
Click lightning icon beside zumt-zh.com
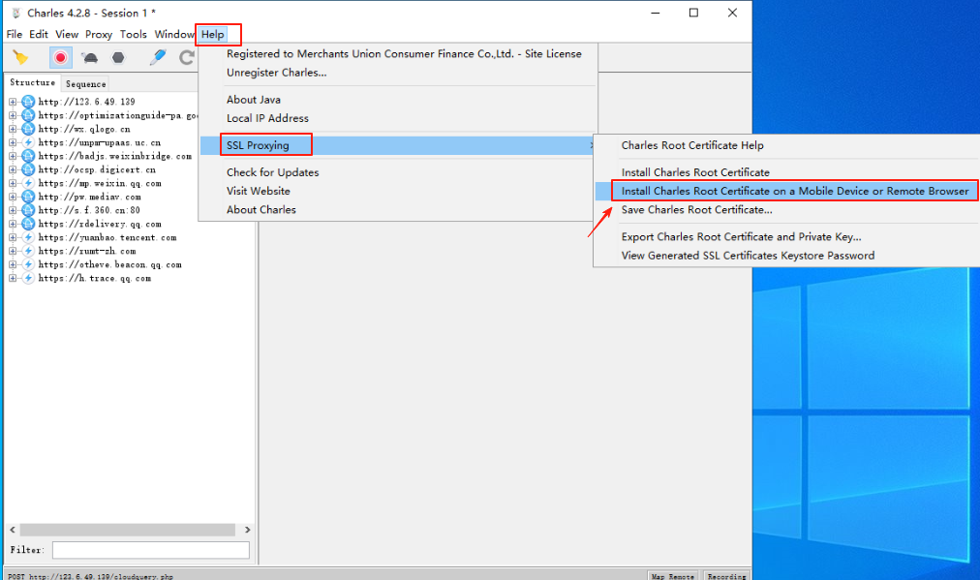(x=28, y=251)
